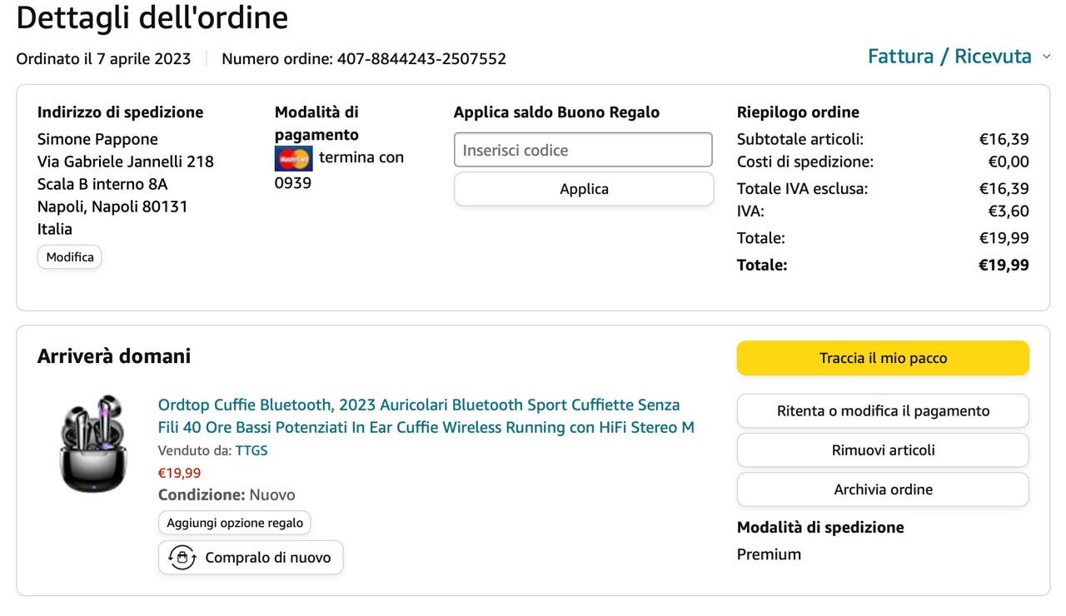The image size is (1066, 616).
Task: Click the Applica button
Action: pyautogui.click(x=583, y=189)
